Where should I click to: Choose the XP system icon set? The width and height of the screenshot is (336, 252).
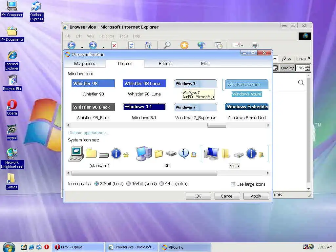coord(167,157)
